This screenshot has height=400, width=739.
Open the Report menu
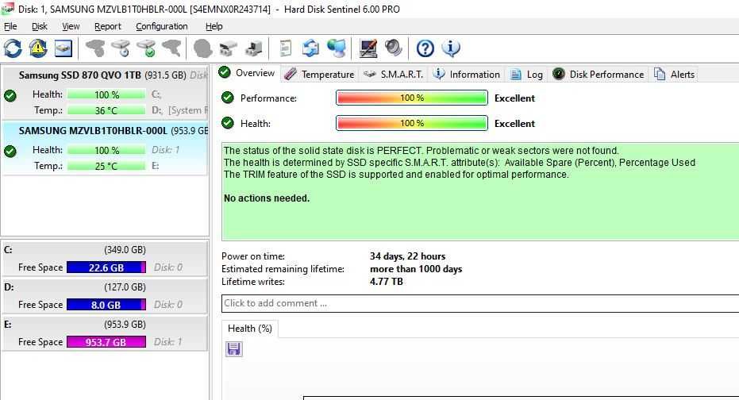click(107, 26)
